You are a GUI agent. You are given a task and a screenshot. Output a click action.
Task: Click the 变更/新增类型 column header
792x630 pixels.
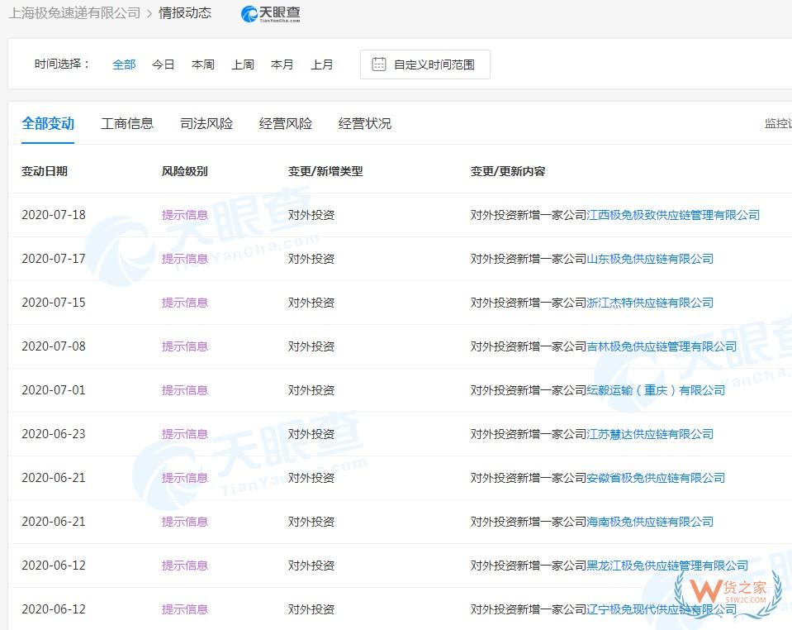(x=325, y=171)
